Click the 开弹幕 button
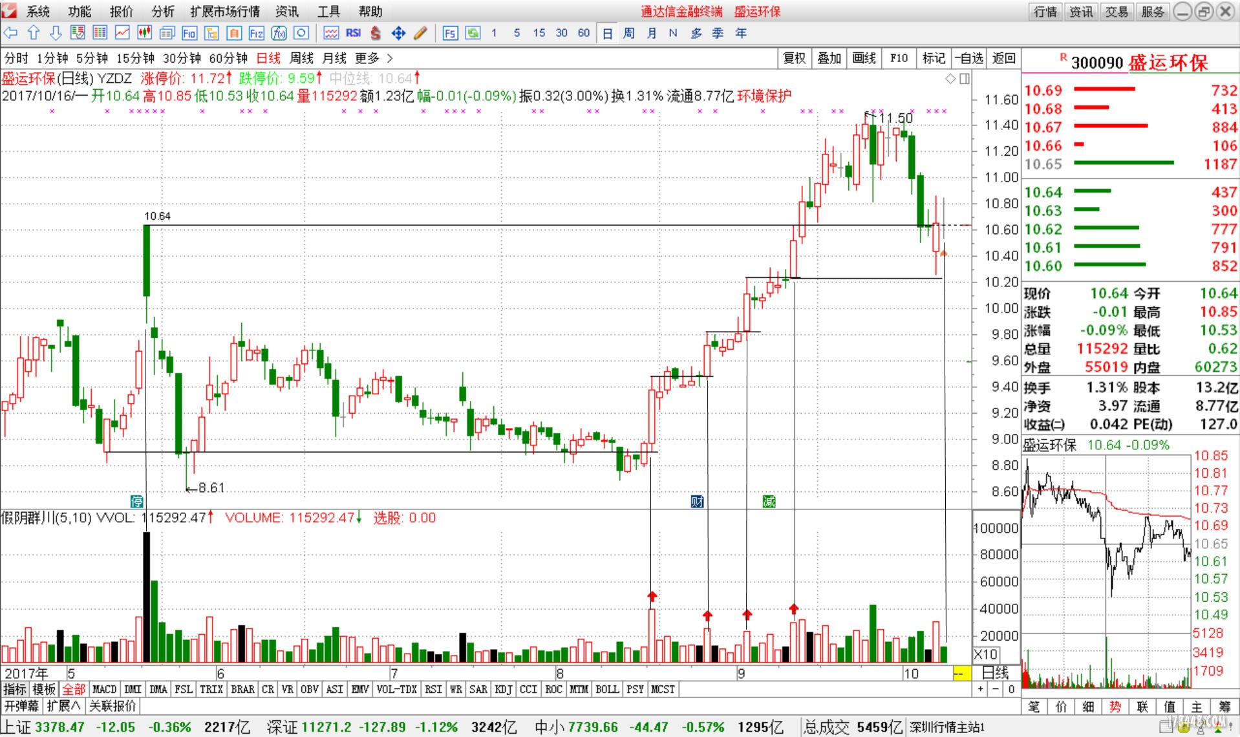The image size is (1240, 737). [21, 705]
